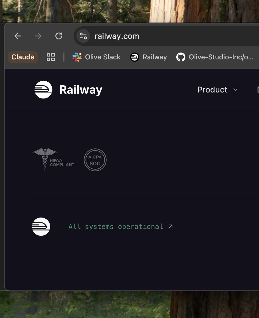Open the apps grid icon in bookmarks bar
The width and height of the screenshot is (259, 318).
tap(51, 57)
